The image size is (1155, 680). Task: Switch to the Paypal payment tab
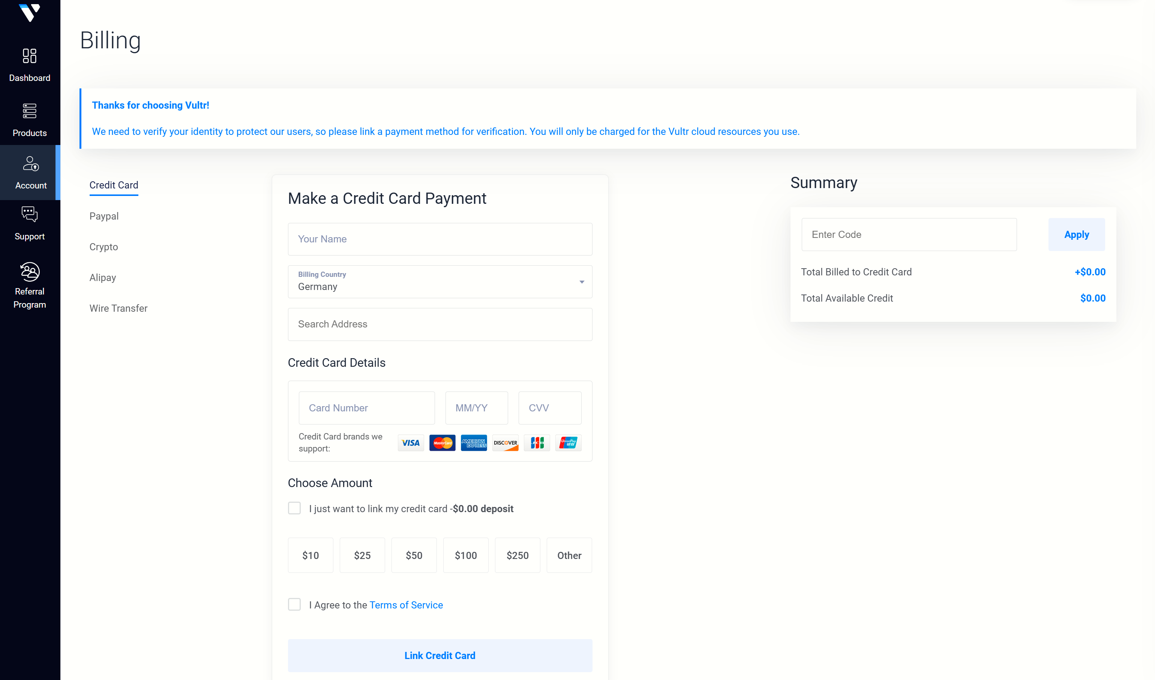tap(104, 216)
